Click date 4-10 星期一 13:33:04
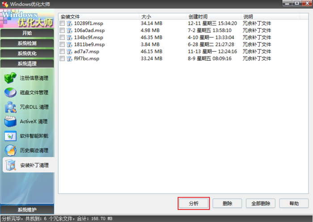Viewport: 313px width, 222px height. pyautogui.click(x=211, y=37)
